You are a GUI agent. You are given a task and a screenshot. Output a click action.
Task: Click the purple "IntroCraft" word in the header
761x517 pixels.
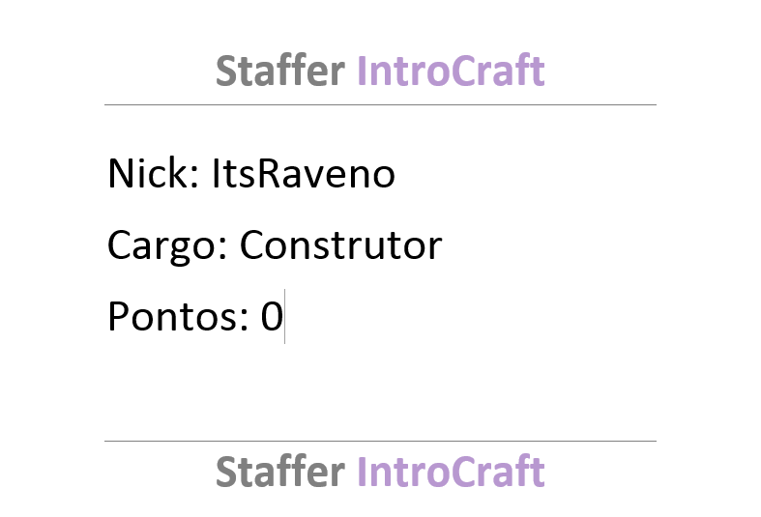[451, 71]
